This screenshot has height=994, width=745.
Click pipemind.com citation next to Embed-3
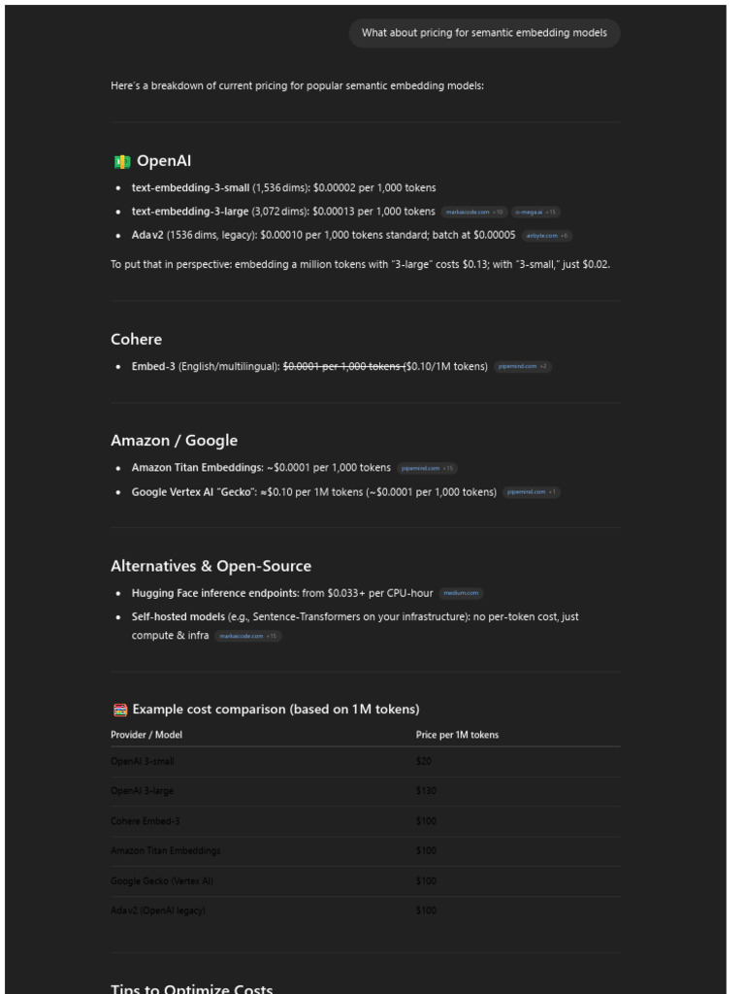[x=523, y=367]
